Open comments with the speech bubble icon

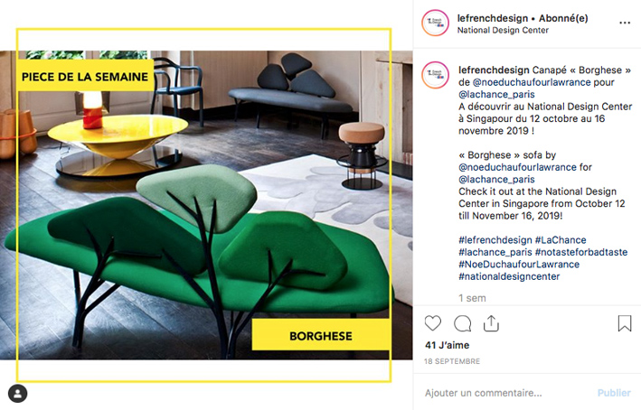pyautogui.click(x=462, y=323)
